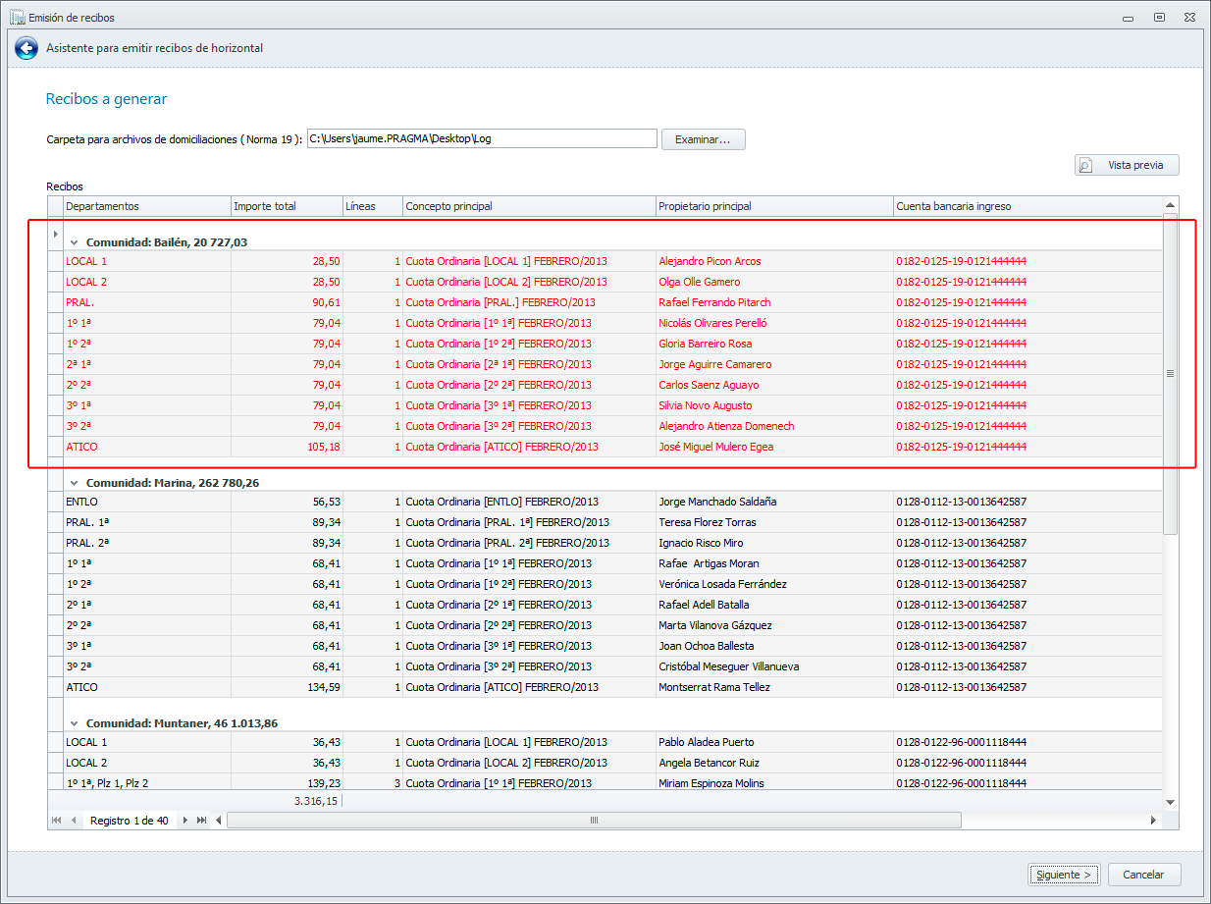Viewport: 1211px width, 904px height.
Task: Collapse the Comunidad: Marina group
Action: click(x=74, y=482)
